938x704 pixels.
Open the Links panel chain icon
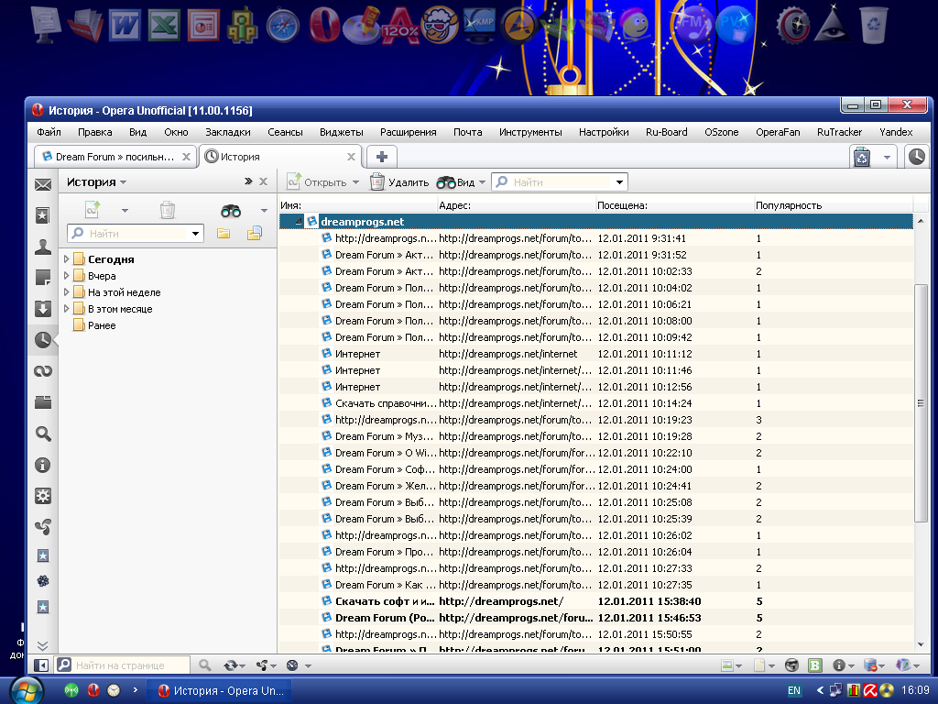[x=42, y=371]
